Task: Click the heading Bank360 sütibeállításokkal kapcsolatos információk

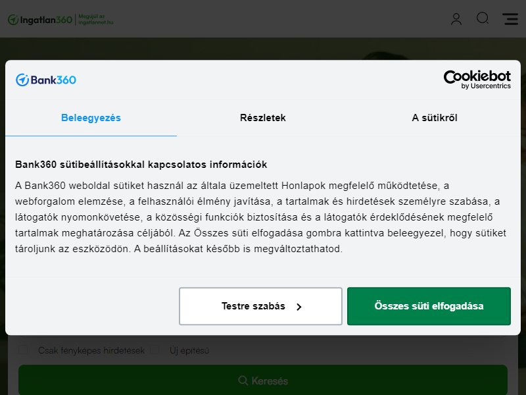Action: (x=141, y=165)
